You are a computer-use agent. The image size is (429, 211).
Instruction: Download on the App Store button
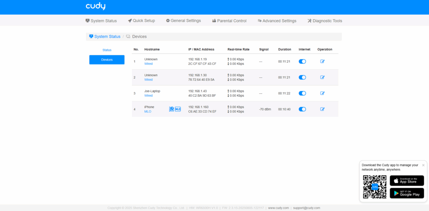407,181
